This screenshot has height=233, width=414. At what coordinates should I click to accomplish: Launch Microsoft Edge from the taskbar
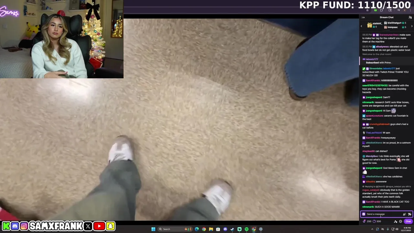pyautogui.click(x=197, y=229)
